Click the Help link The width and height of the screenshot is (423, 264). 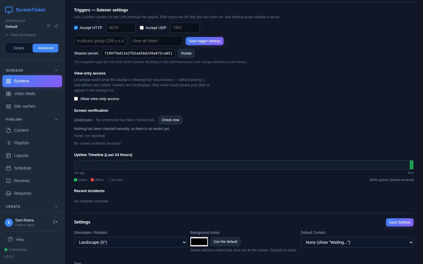32,239
